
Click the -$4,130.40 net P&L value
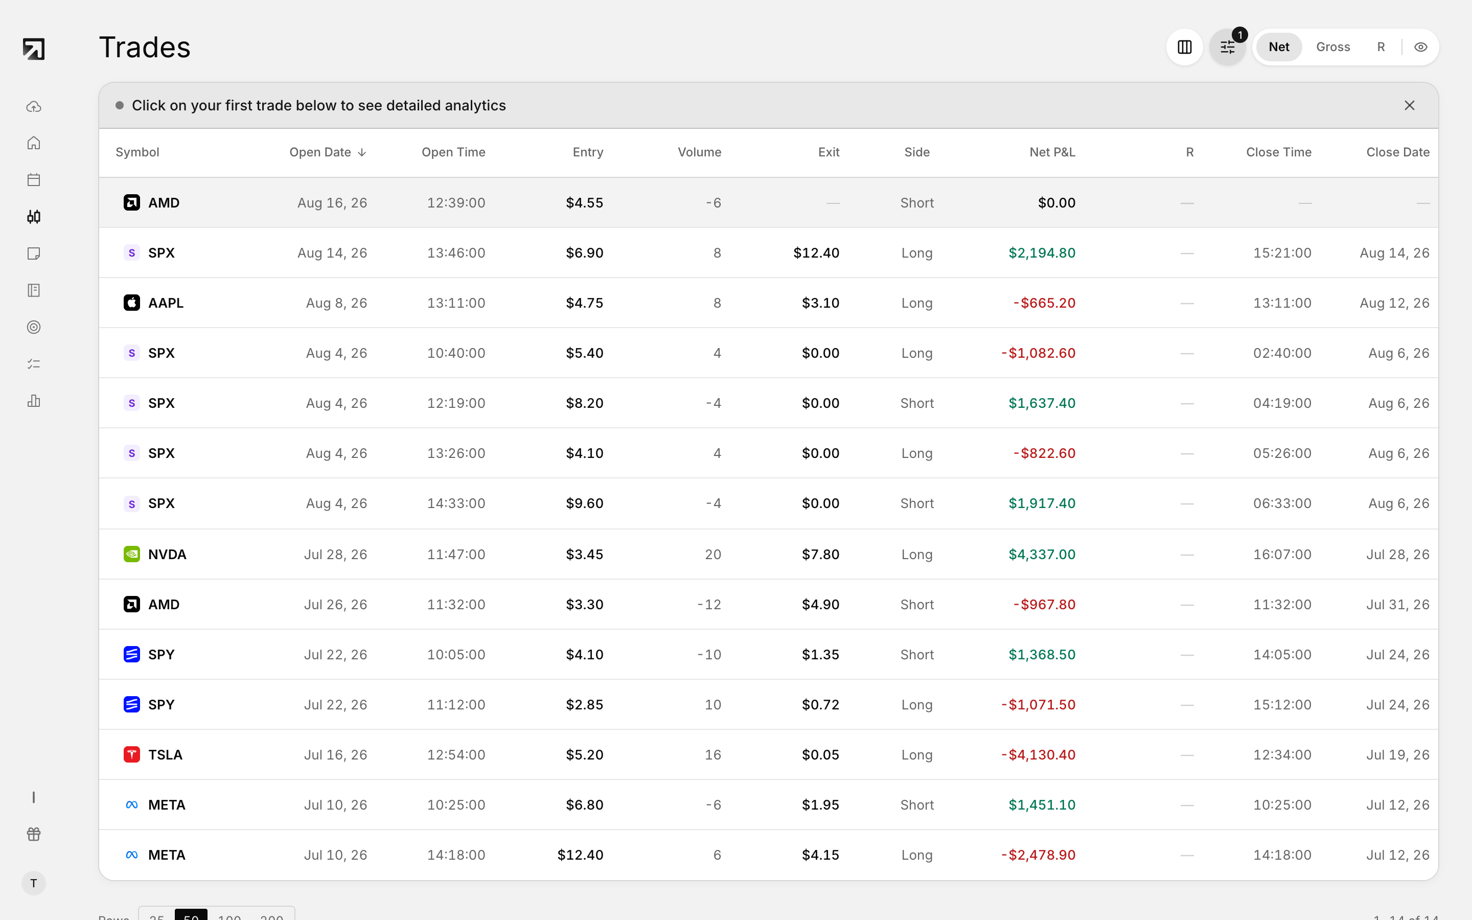1038,754
